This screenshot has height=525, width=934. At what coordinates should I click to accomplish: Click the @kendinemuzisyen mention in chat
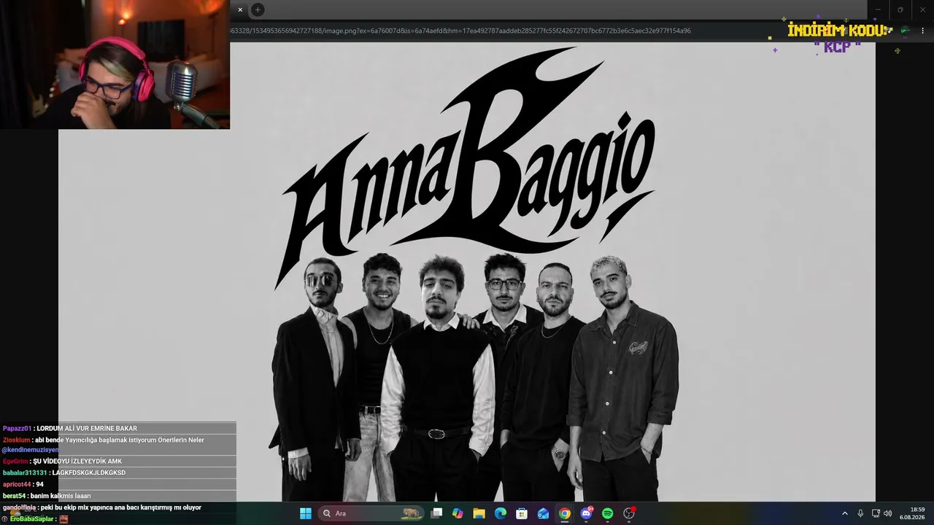pyautogui.click(x=30, y=451)
